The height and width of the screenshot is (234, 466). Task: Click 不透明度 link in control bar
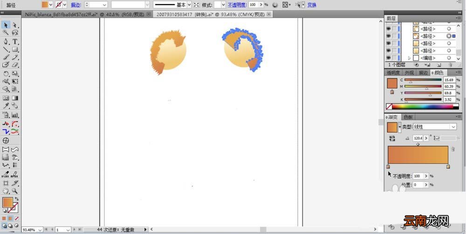pyautogui.click(x=238, y=5)
